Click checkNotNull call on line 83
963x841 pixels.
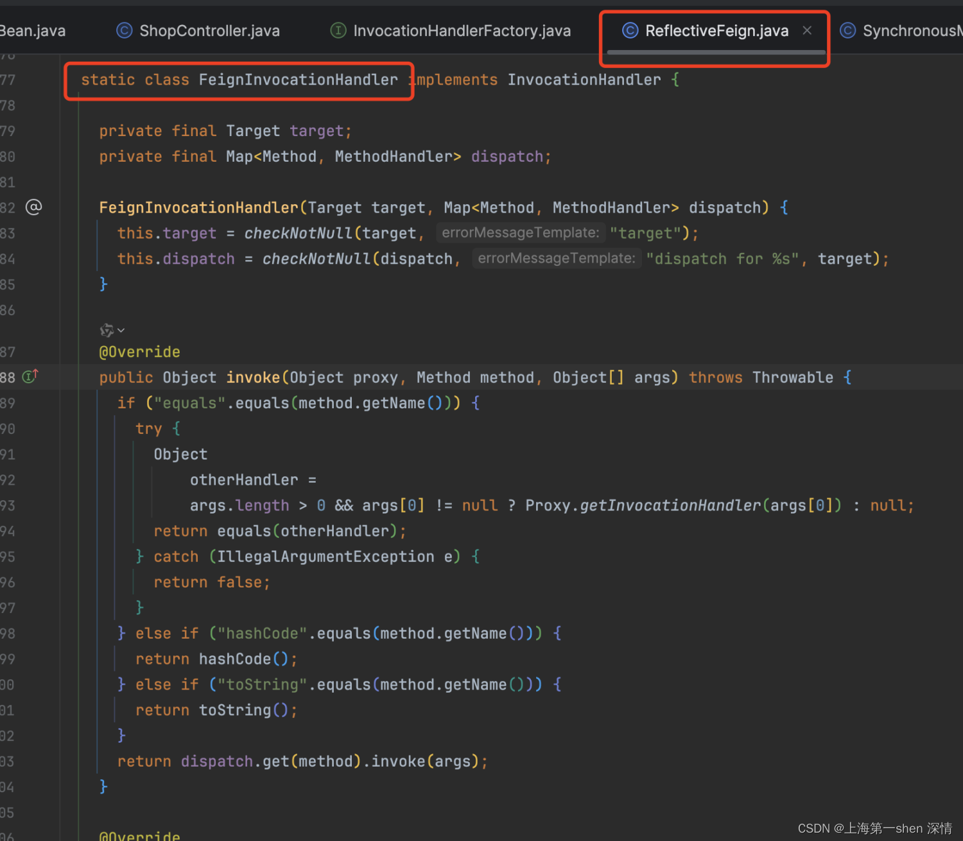click(298, 233)
